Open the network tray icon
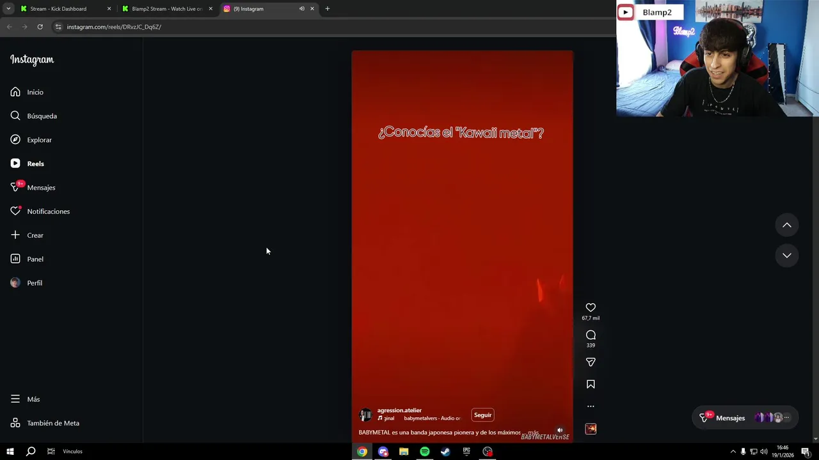 (753, 452)
